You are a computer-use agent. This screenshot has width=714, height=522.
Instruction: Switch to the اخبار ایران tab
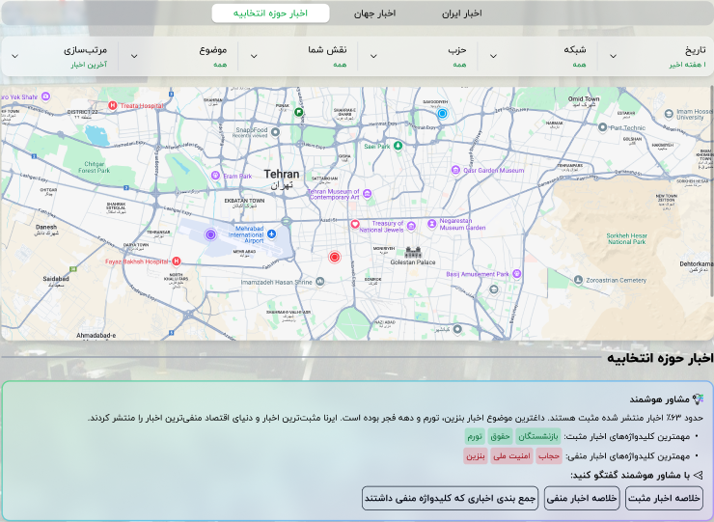pos(461,14)
